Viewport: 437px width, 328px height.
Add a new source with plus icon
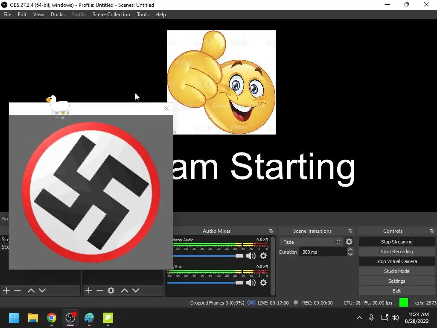click(89, 290)
